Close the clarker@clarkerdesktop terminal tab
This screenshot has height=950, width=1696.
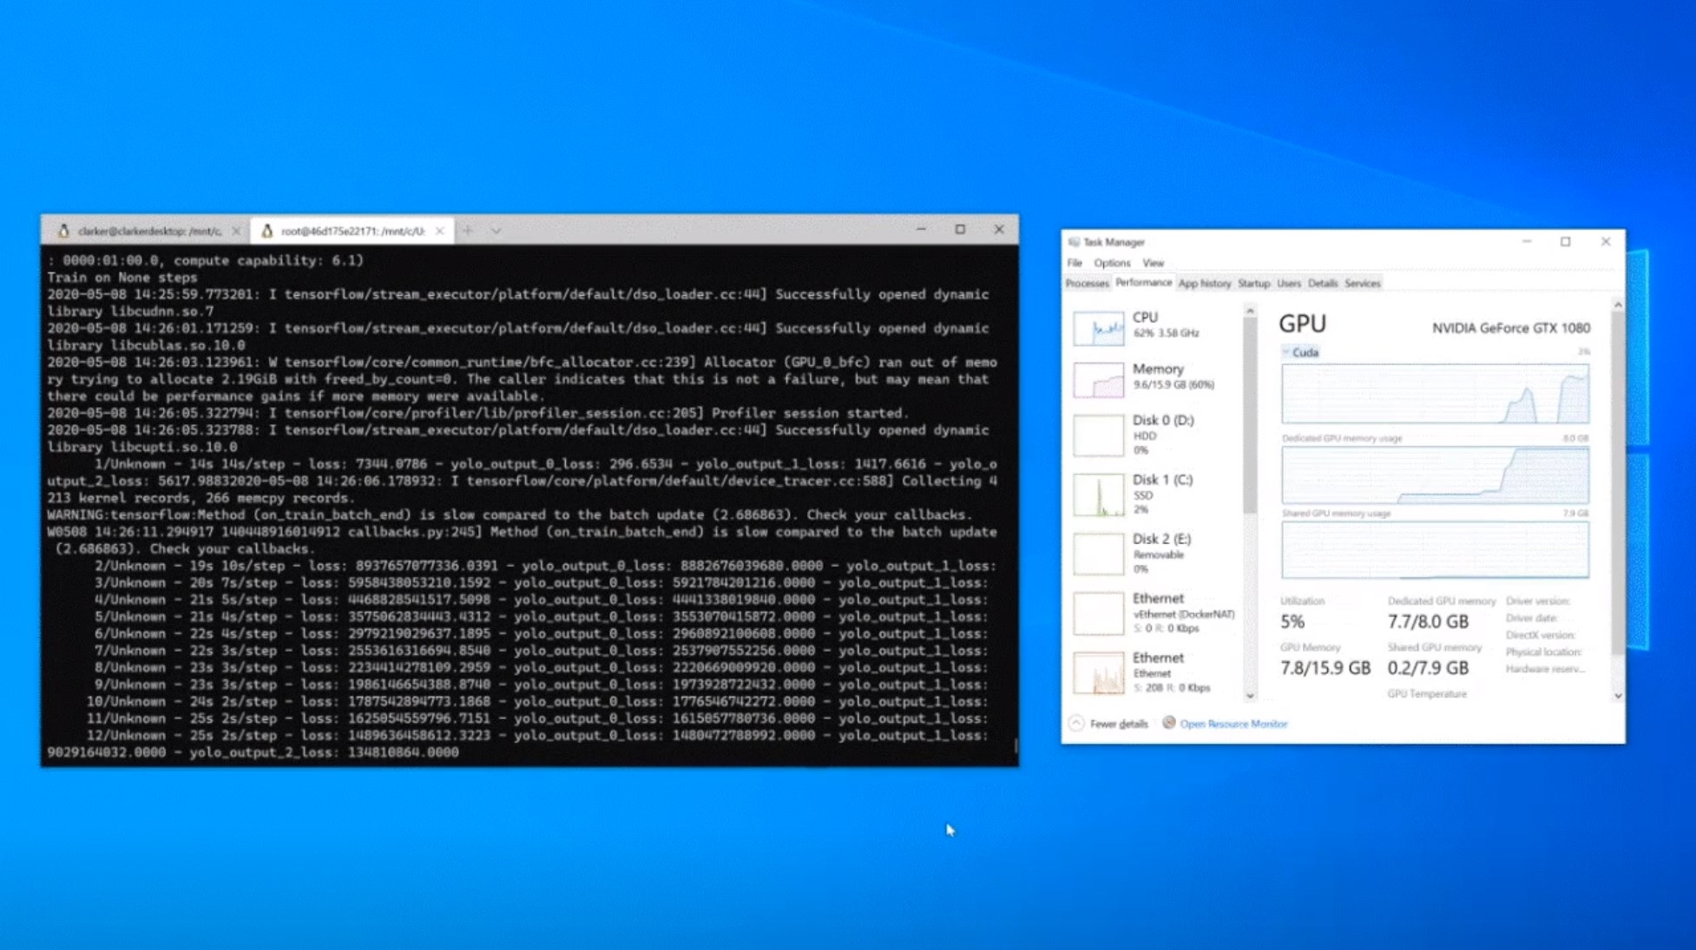[x=236, y=232]
